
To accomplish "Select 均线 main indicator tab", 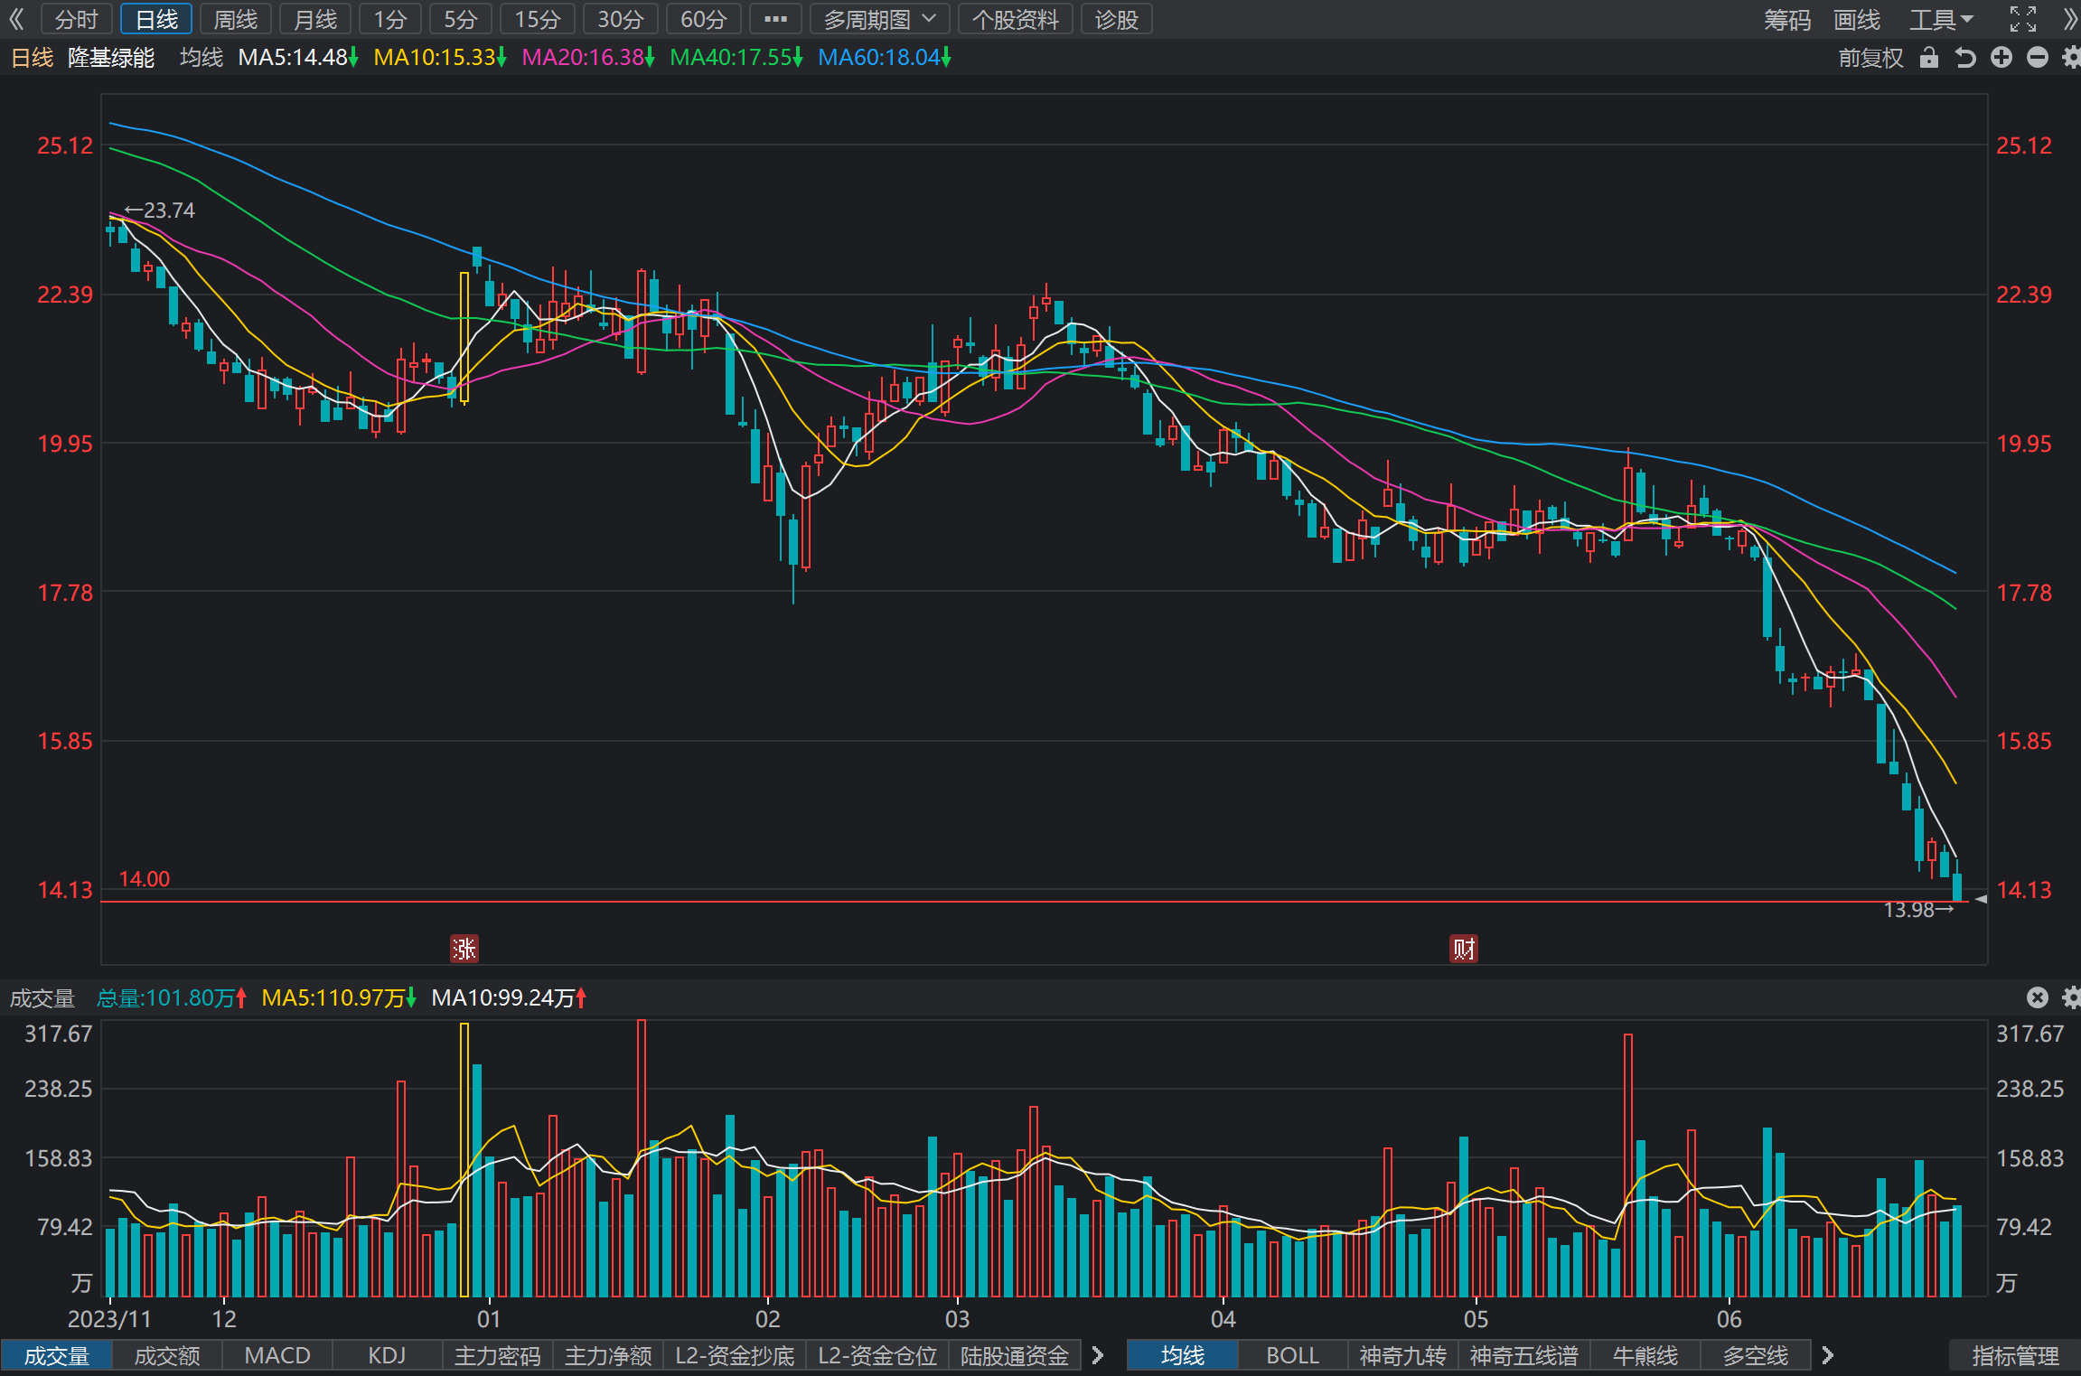I will point(1183,1355).
